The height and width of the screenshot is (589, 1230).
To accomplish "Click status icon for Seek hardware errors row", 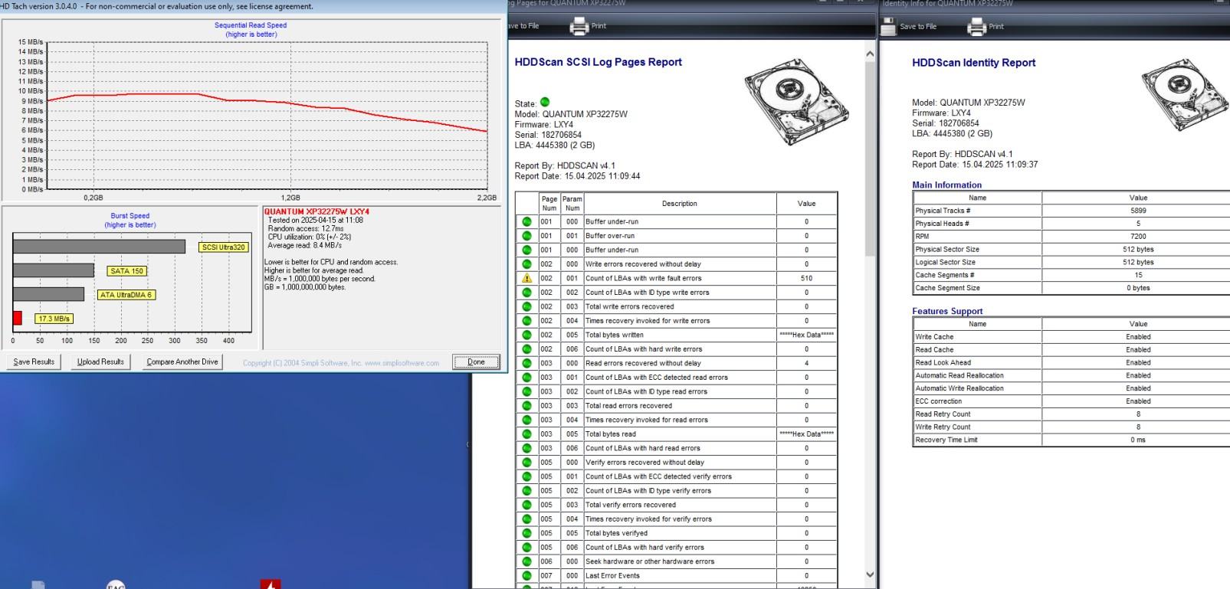I will (x=526, y=561).
